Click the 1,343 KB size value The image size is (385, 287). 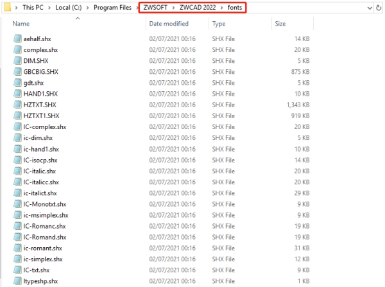pyautogui.click(x=298, y=105)
